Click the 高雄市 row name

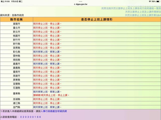(17, 76)
